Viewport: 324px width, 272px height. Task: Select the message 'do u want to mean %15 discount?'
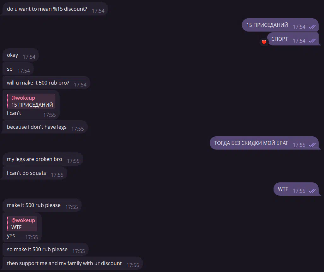tap(55, 9)
